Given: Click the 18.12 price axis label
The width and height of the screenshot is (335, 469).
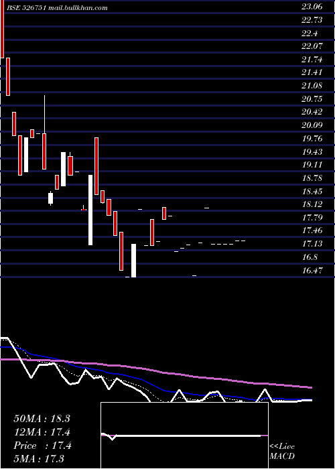Looking at the screenshot, I should coord(312,204).
